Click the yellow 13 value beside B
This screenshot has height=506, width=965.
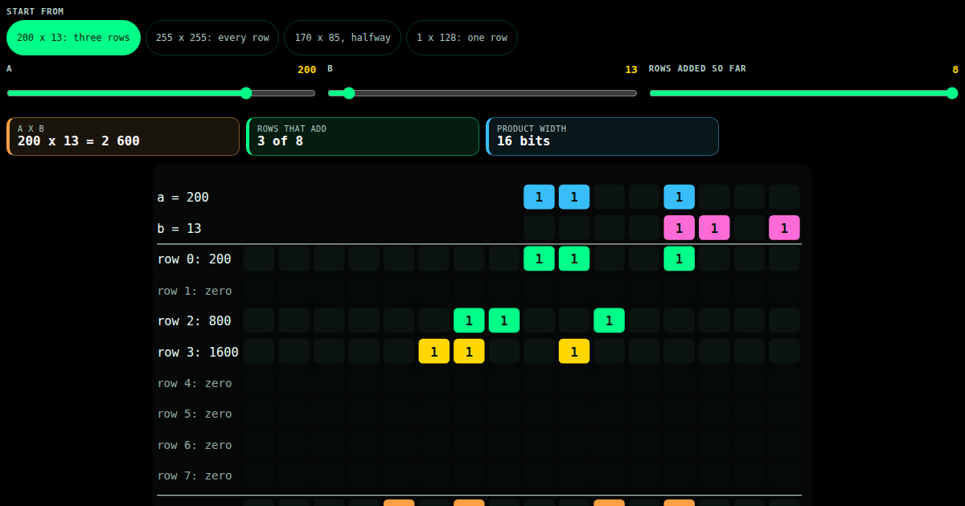631,70
